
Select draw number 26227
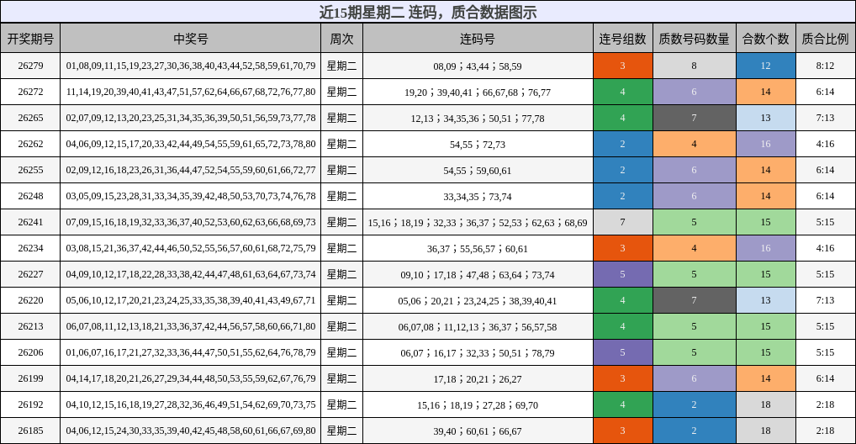click(x=30, y=274)
